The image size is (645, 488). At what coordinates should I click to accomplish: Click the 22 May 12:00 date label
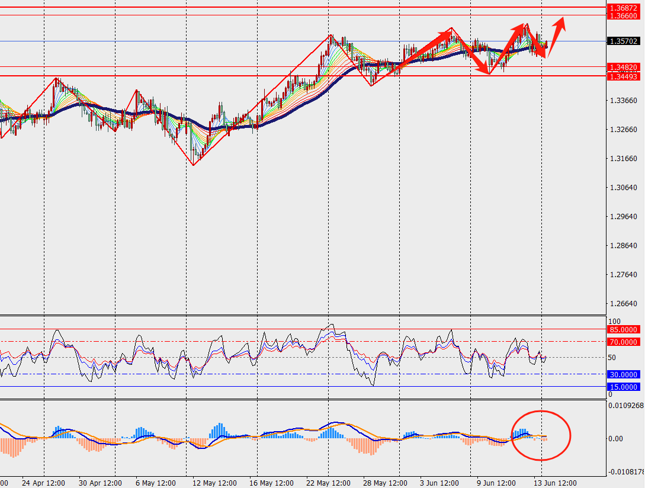[x=329, y=483]
